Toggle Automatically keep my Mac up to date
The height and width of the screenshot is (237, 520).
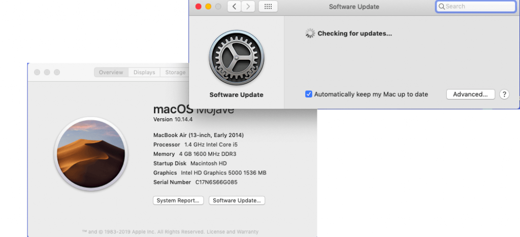click(x=309, y=94)
